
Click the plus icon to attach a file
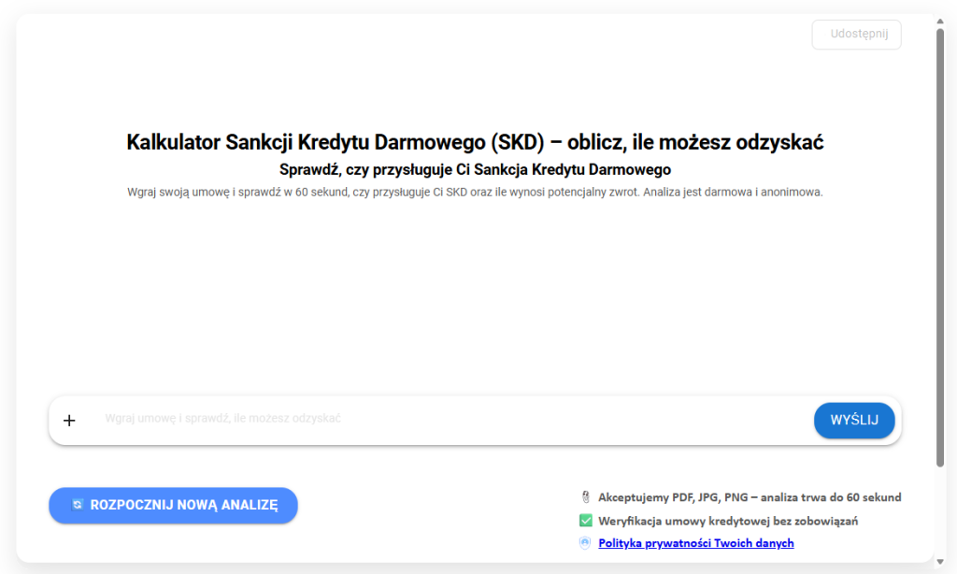(x=69, y=421)
